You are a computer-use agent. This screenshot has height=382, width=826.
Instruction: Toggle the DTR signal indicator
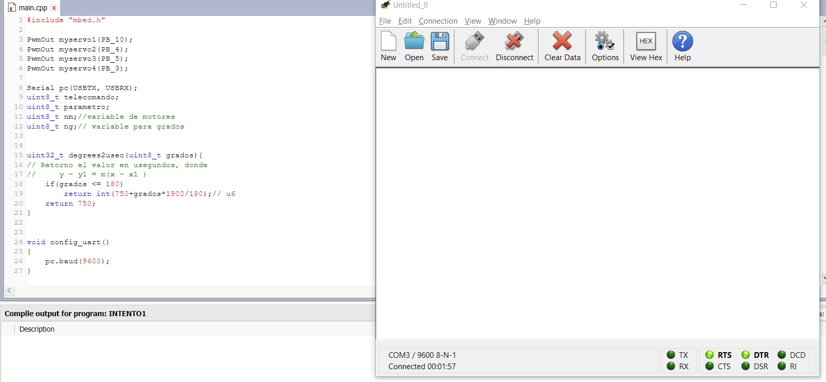[746, 355]
